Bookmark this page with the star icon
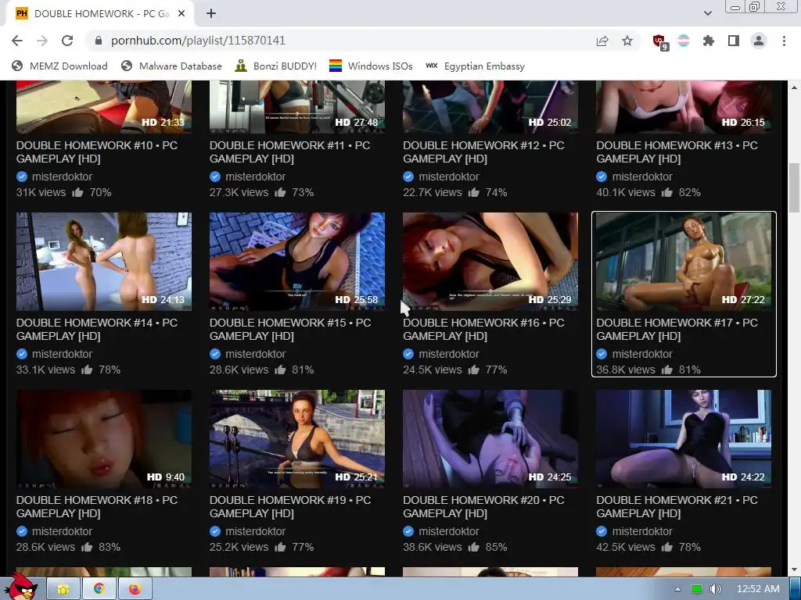The width and height of the screenshot is (801, 600). tap(627, 41)
